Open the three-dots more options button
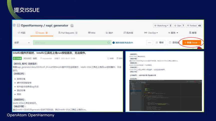Viewport: 216px width, 121px height. pos(149,43)
